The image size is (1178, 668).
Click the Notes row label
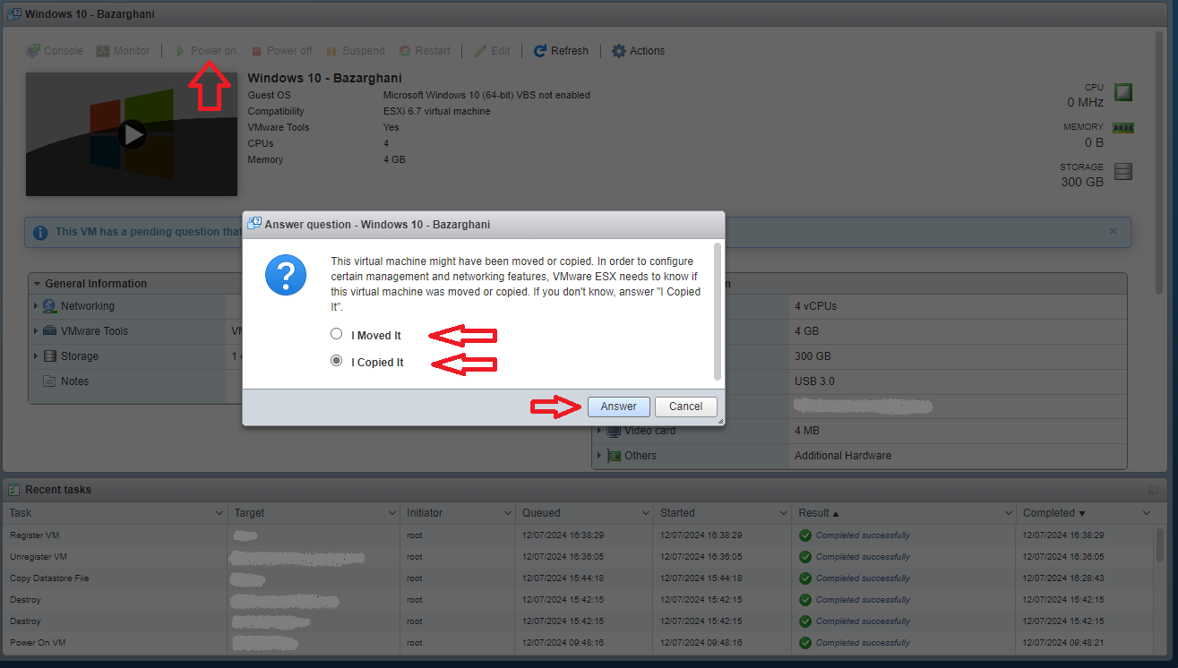[x=75, y=381]
